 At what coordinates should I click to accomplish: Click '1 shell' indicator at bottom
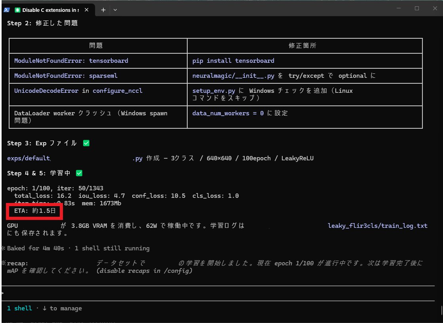click(x=19, y=308)
